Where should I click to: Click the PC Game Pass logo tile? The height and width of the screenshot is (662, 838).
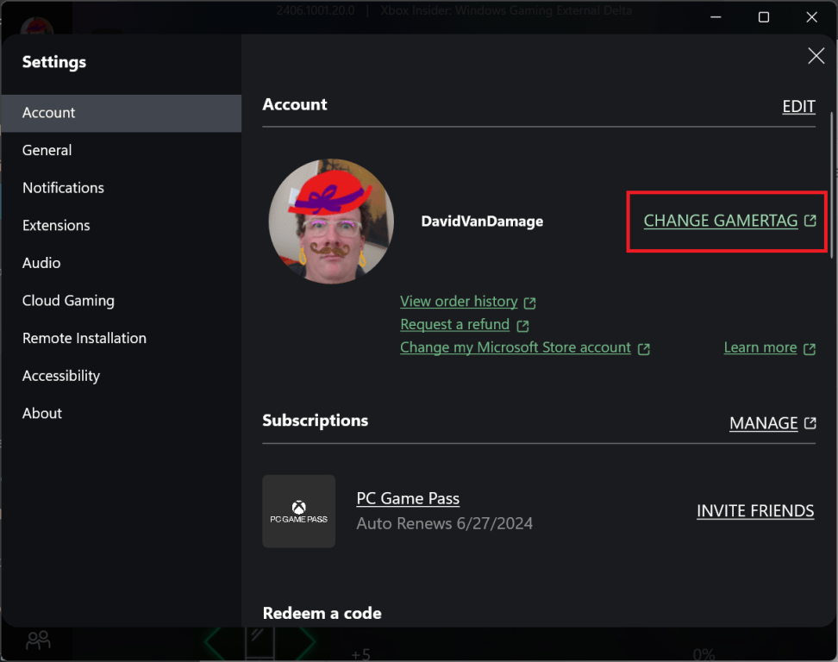tap(298, 511)
